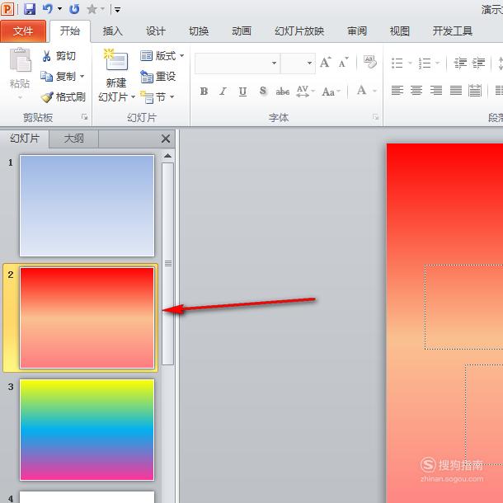Click the font name combo box
The height and width of the screenshot is (503, 503).
[x=237, y=63]
